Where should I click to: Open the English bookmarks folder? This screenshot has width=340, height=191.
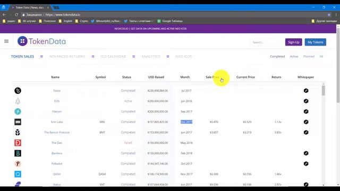coord(65,21)
